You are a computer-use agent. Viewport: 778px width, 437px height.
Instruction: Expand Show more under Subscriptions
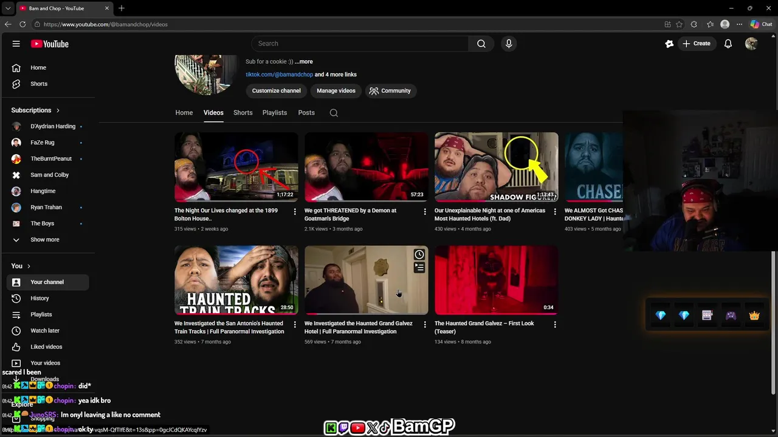(47, 240)
